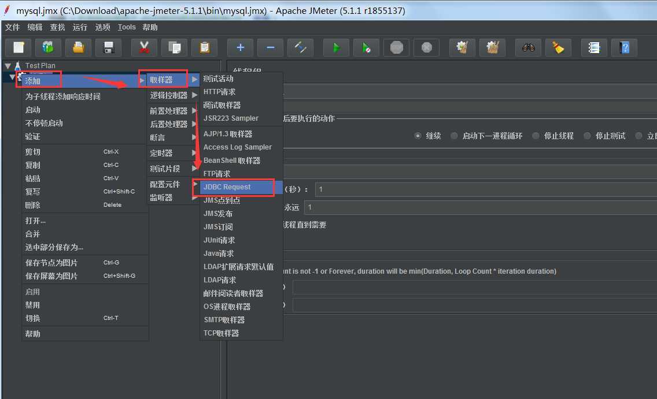Select the 停止线程 radio button
The width and height of the screenshot is (657, 399).
pyautogui.click(x=536, y=136)
